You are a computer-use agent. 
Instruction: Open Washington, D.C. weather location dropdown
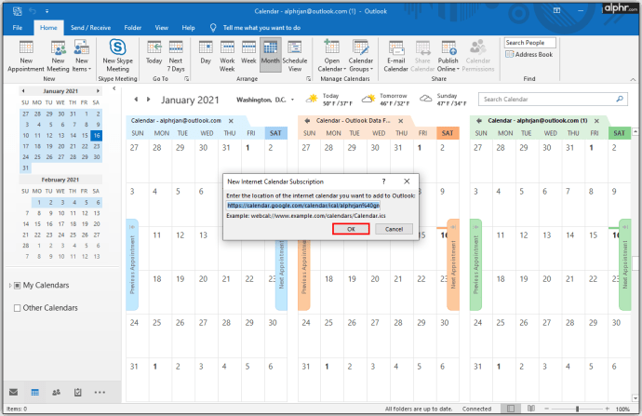292,100
